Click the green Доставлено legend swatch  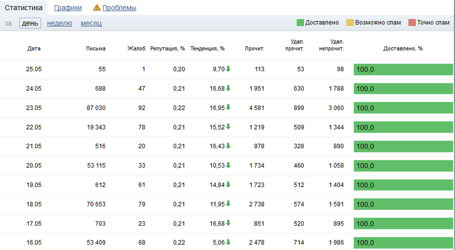301,23
